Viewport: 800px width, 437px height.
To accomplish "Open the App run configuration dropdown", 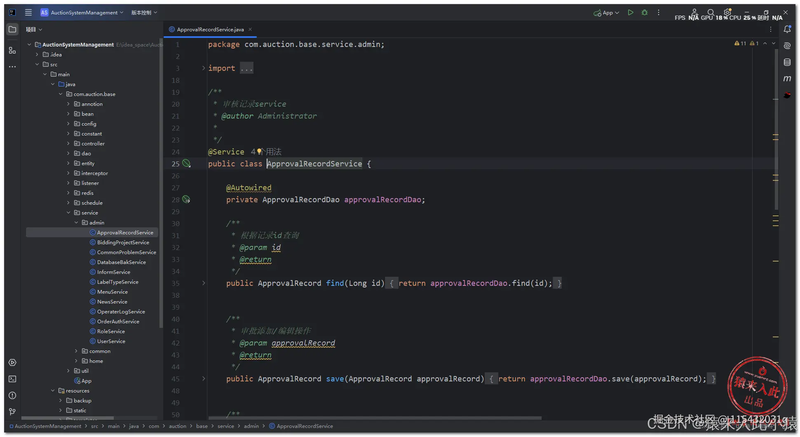I will [606, 12].
